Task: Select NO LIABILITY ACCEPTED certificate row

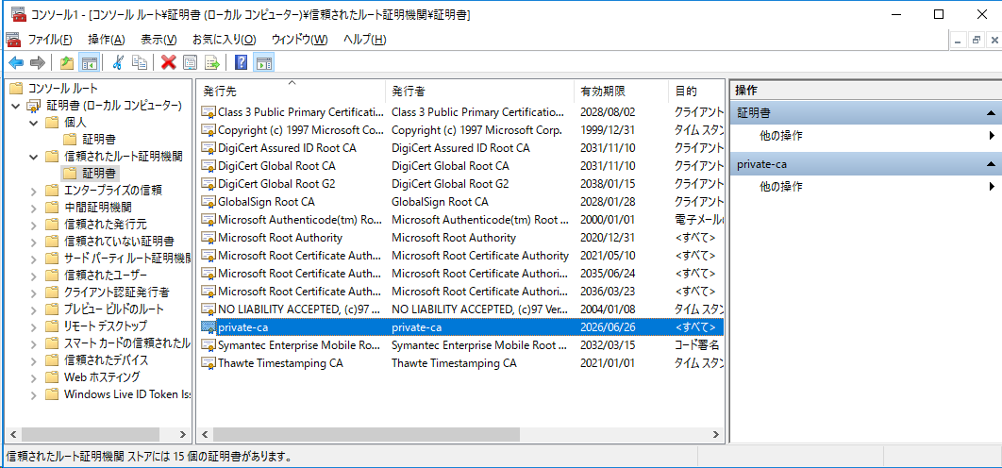Action: [461, 309]
